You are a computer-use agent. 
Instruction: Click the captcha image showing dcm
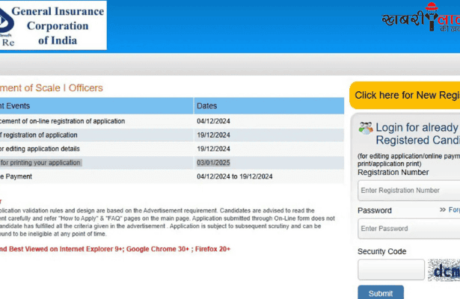tap(444, 270)
